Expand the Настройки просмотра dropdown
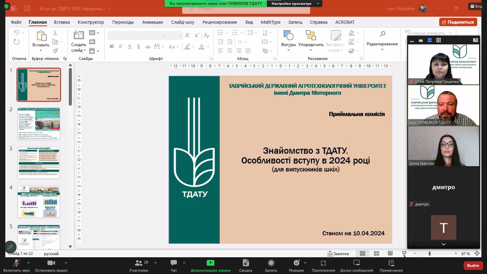This screenshot has height=274, width=487. (x=318, y=3)
